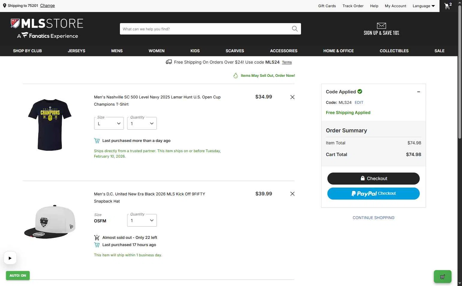
Task: Open the HOME & OFFICE menu
Action: pyautogui.click(x=338, y=51)
